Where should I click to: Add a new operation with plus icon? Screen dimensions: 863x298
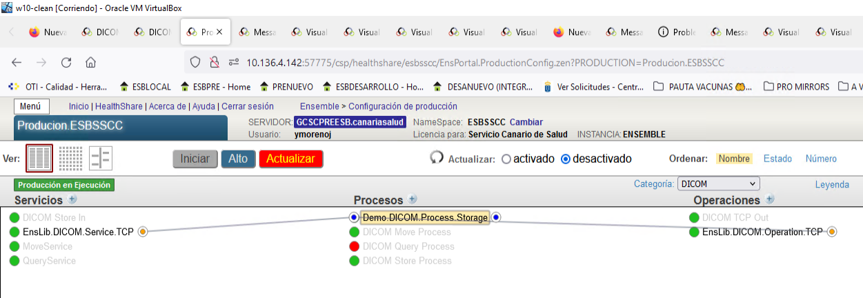click(770, 199)
